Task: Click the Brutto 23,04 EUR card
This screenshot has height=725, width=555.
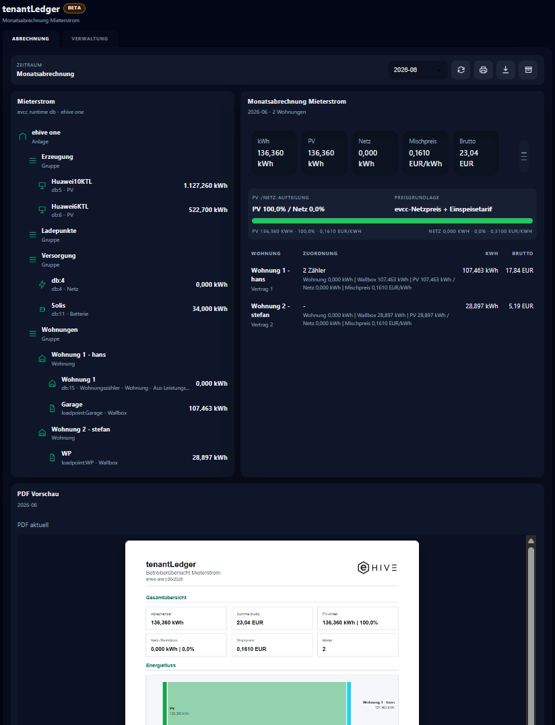Action: pos(476,153)
